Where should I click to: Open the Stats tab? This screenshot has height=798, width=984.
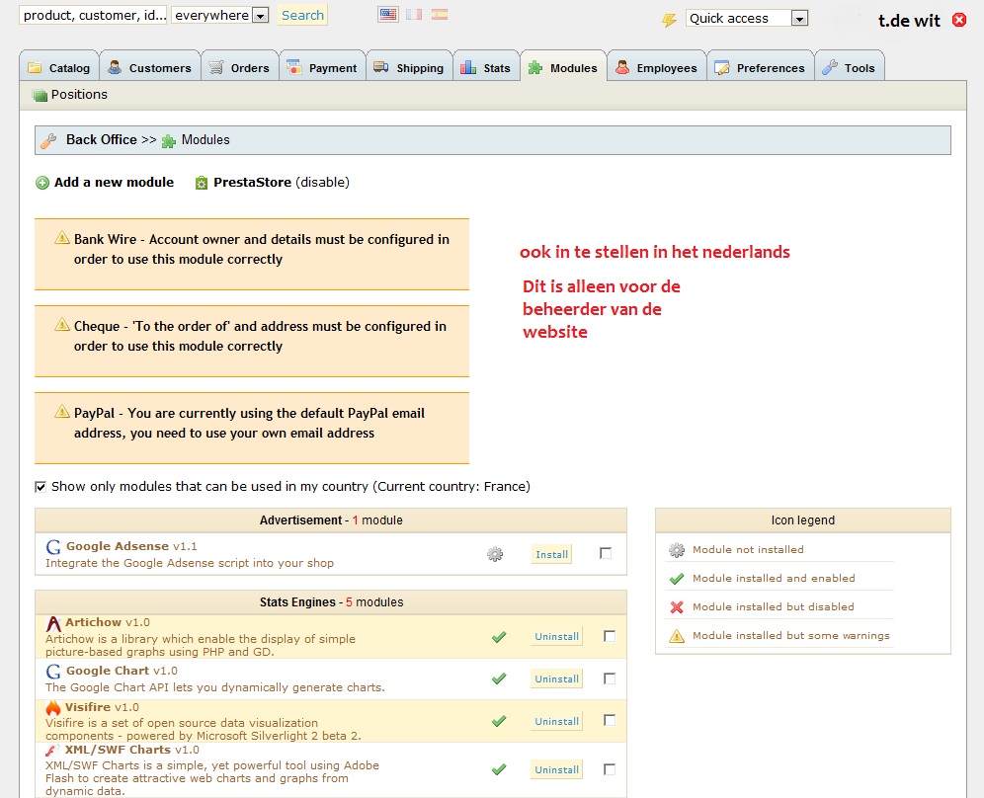(x=486, y=68)
